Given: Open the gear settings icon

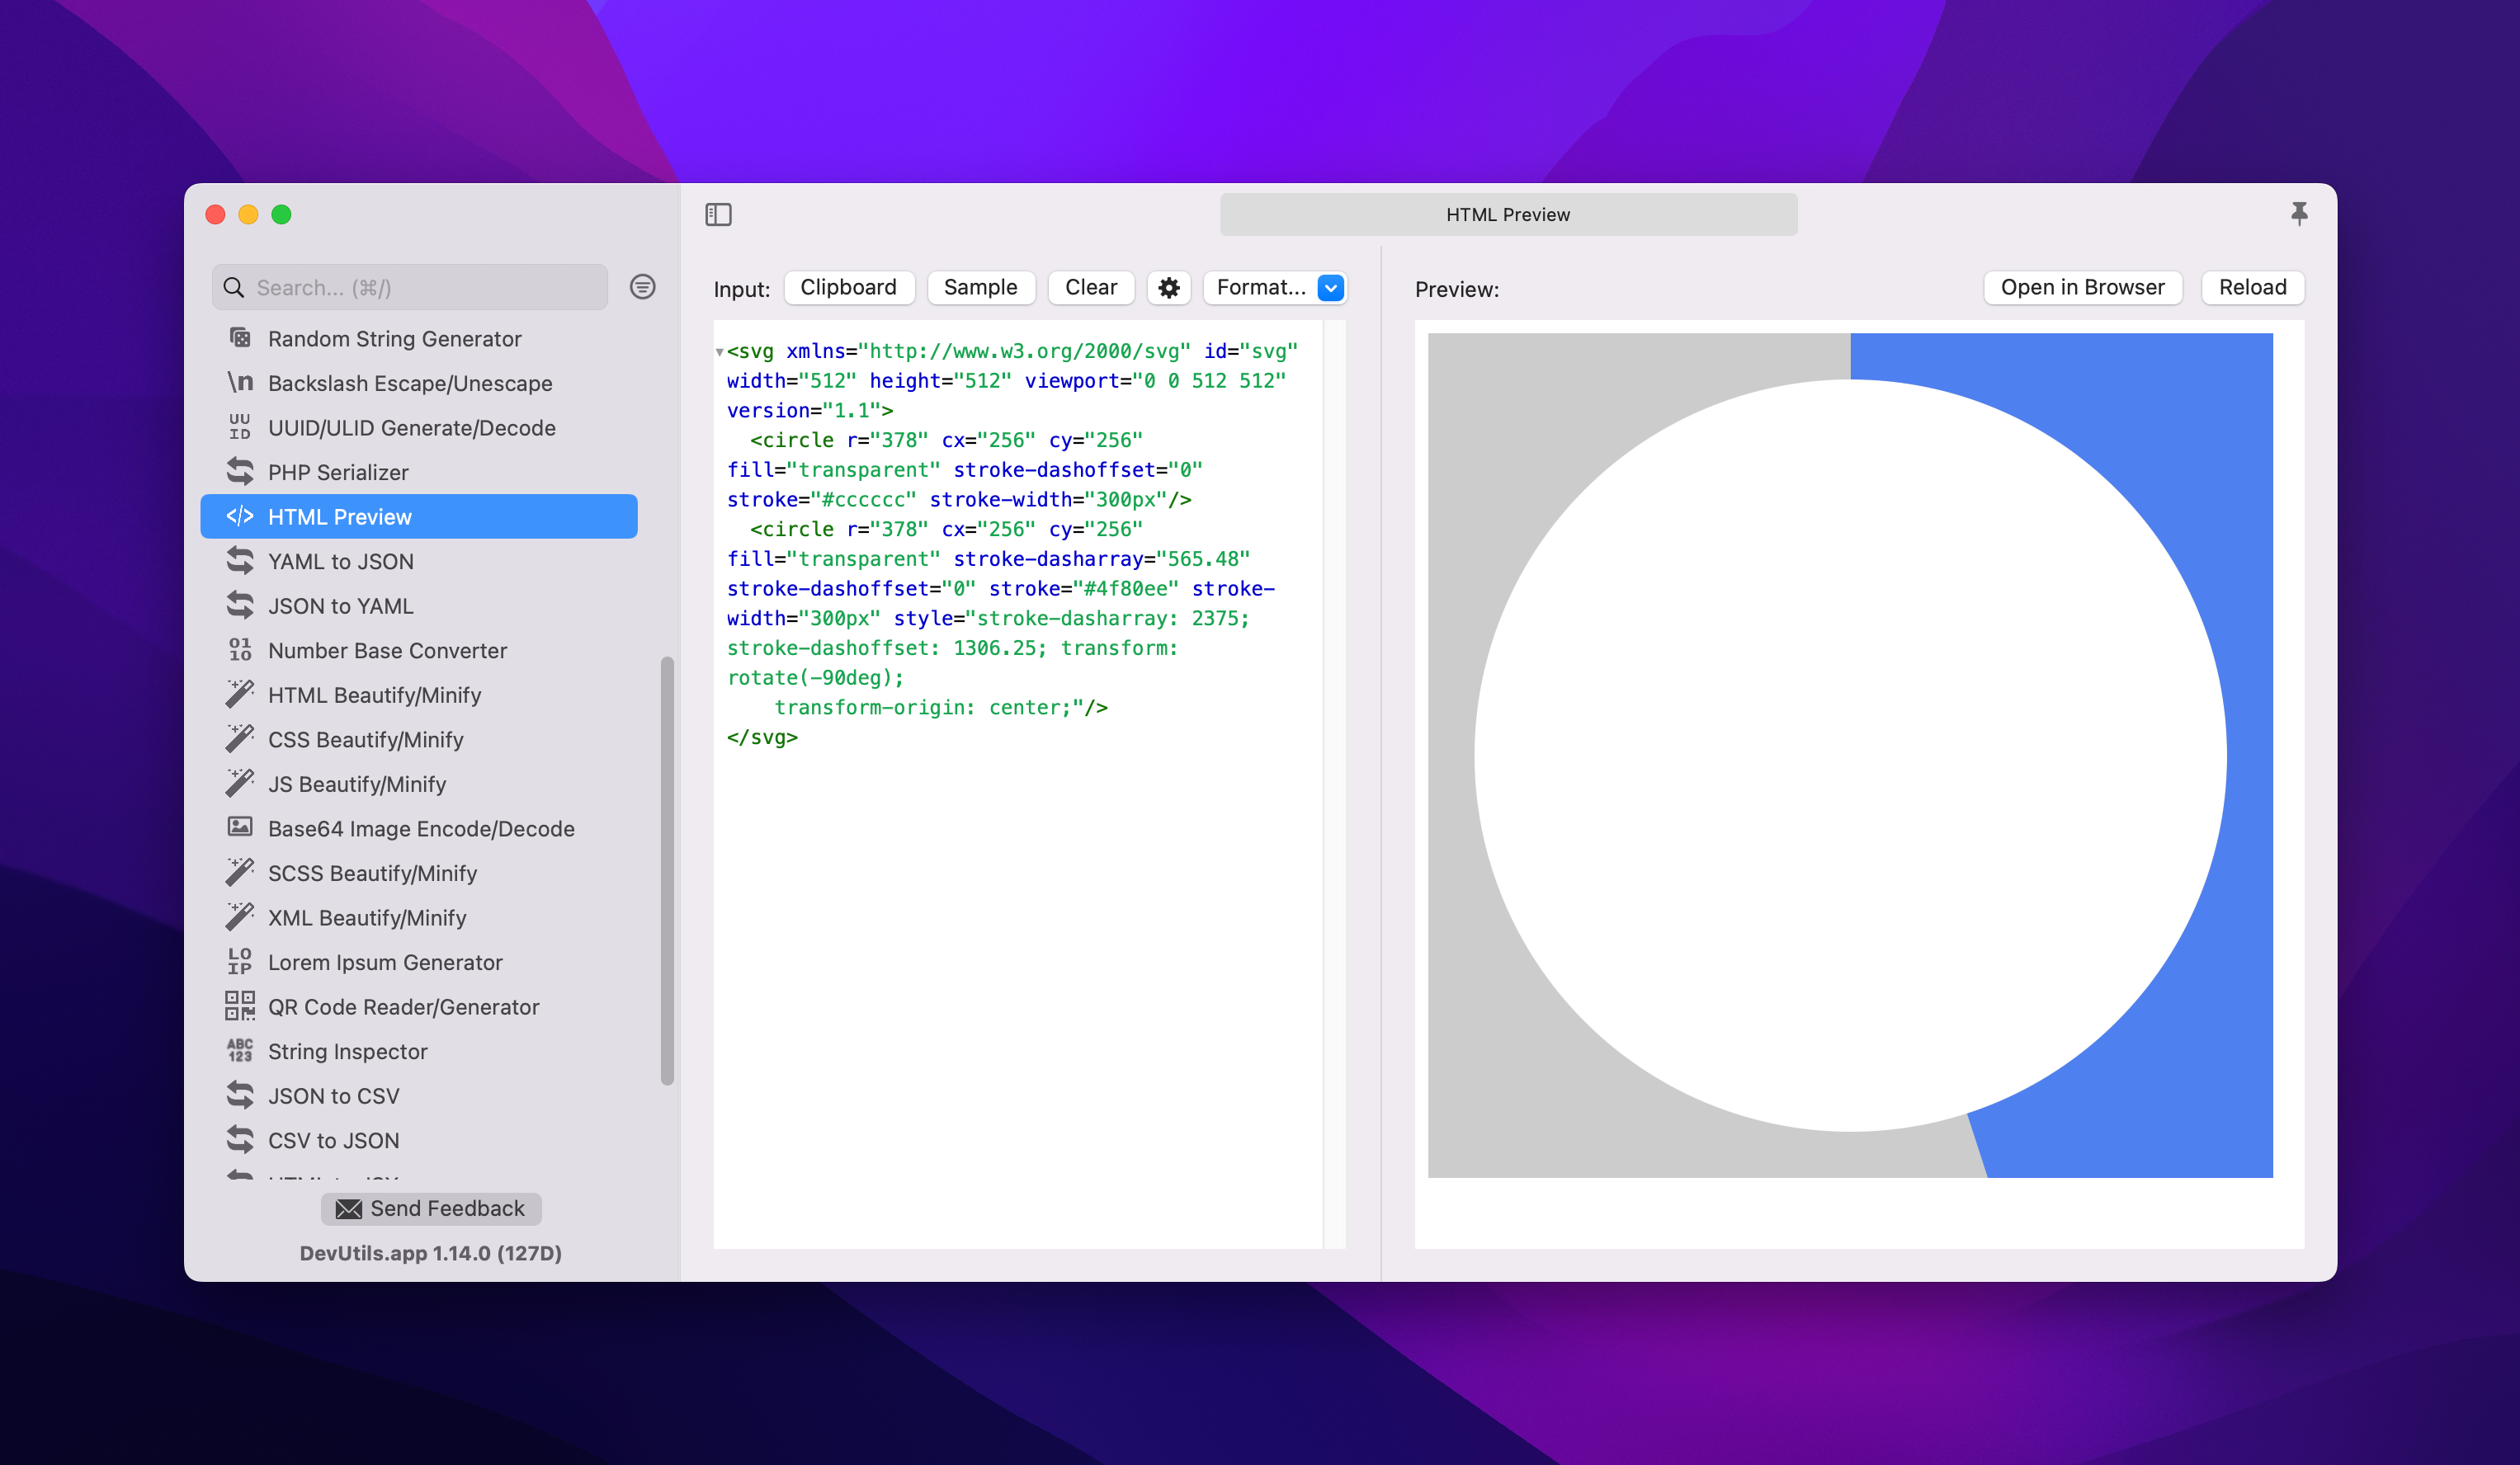Looking at the screenshot, I should click(1168, 288).
